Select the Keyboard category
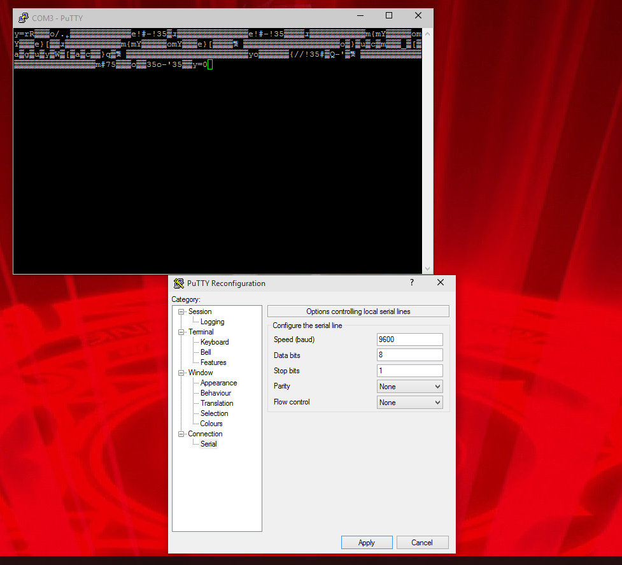 [215, 342]
